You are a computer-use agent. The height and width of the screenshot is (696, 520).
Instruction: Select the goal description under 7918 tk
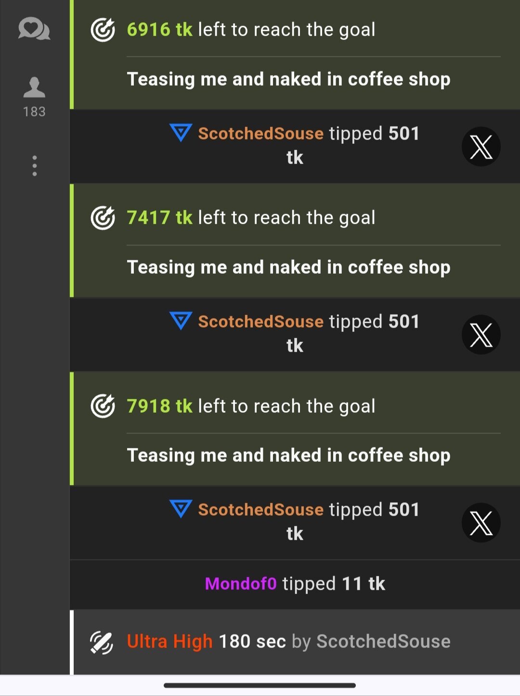(x=288, y=456)
